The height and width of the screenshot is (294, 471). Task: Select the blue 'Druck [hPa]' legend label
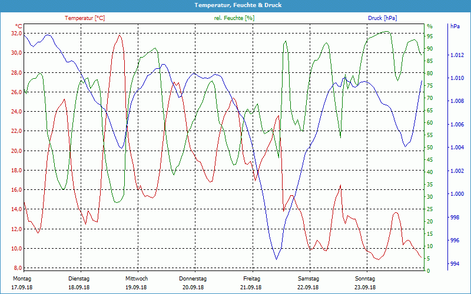382,18
